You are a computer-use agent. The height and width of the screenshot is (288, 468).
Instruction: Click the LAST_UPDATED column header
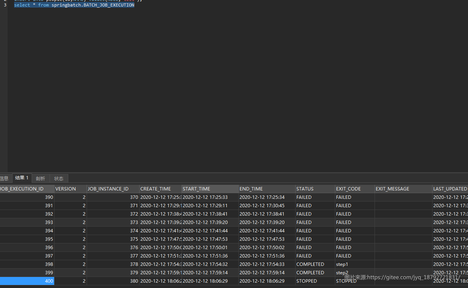coord(450,189)
